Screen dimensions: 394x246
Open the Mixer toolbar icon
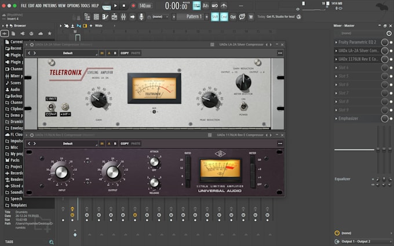[123, 17]
